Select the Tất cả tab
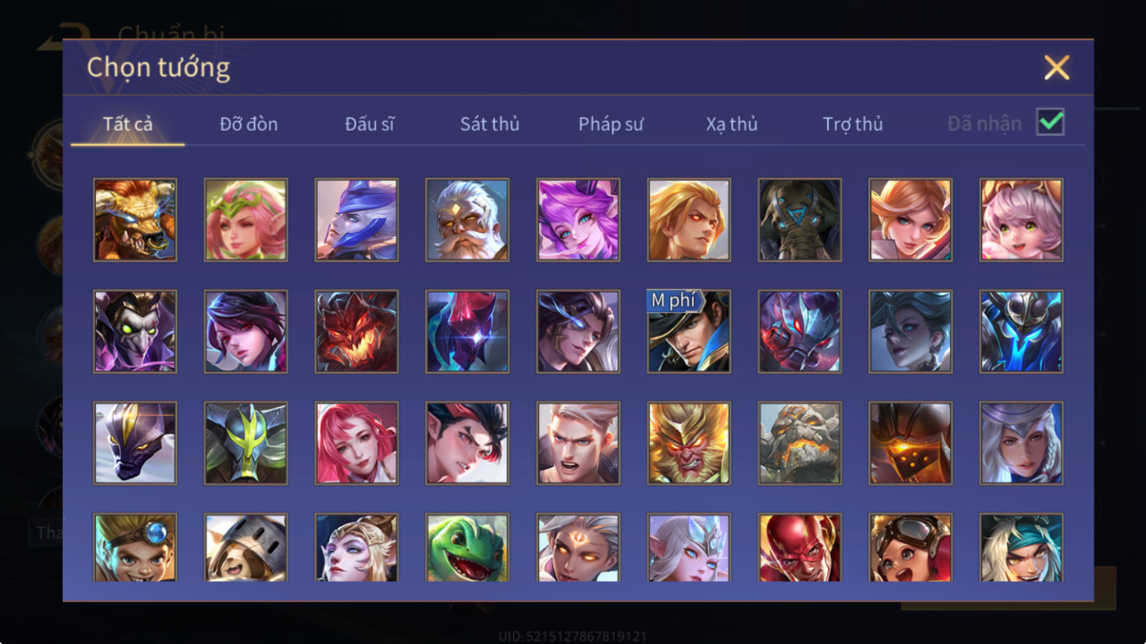Image resolution: width=1146 pixels, height=644 pixels. (128, 124)
